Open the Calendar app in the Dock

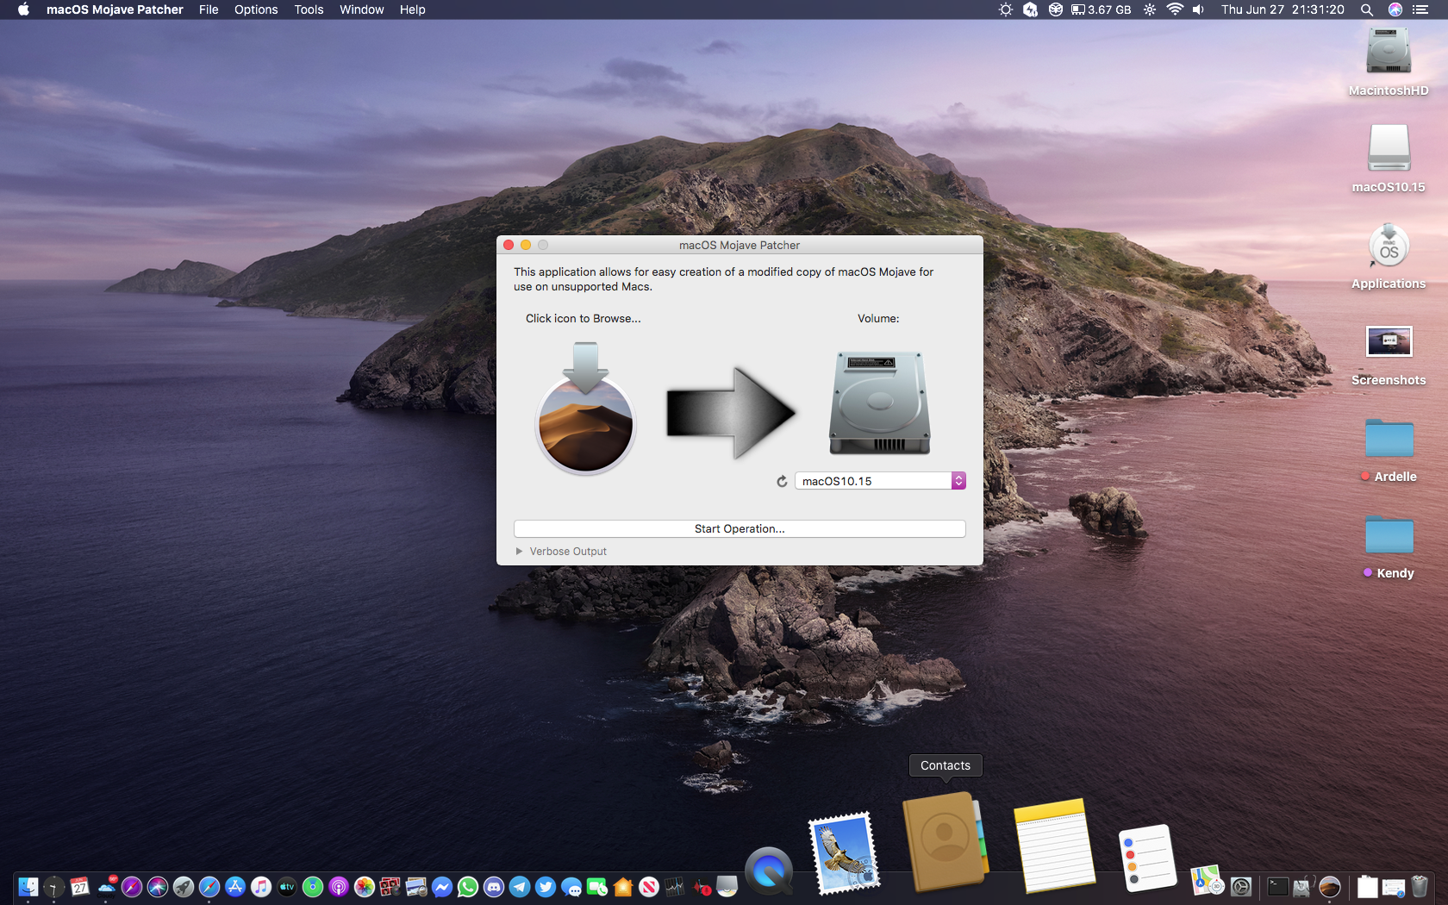(80, 886)
